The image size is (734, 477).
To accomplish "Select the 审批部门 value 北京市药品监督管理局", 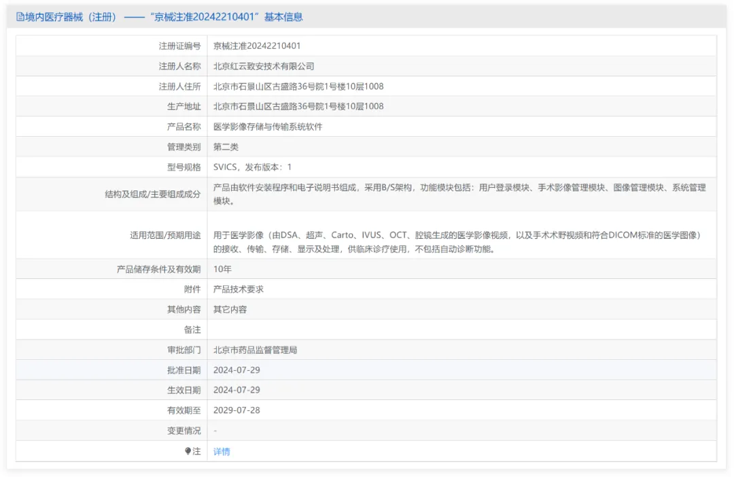I will coord(256,350).
